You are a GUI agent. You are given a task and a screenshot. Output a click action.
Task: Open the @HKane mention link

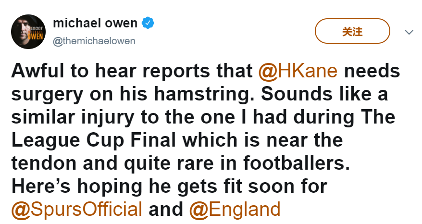point(298,71)
